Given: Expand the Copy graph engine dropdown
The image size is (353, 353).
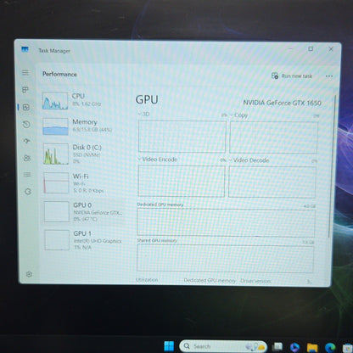Looking at the screenshot, I should 238,115.
